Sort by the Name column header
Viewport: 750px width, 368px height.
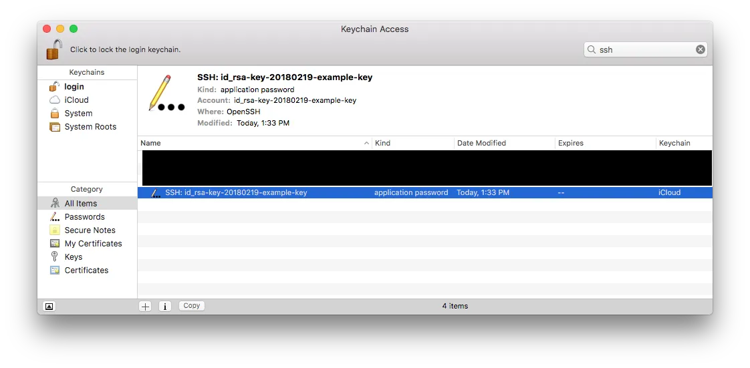pyautogui.click(x=255, y=143)
